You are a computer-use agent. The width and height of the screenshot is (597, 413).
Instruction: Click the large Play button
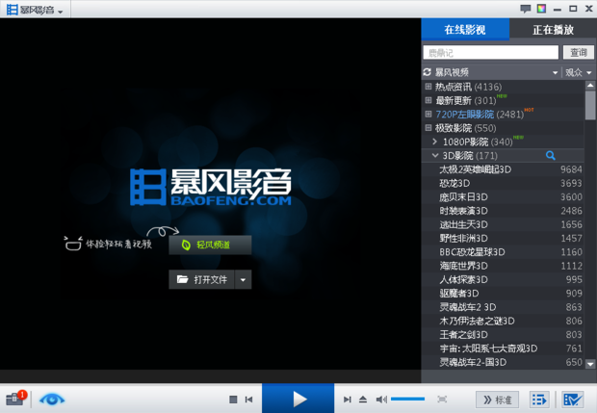(x=298, y=399)
